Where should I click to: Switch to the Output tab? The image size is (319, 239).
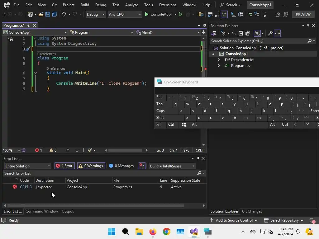coord(68,211)
